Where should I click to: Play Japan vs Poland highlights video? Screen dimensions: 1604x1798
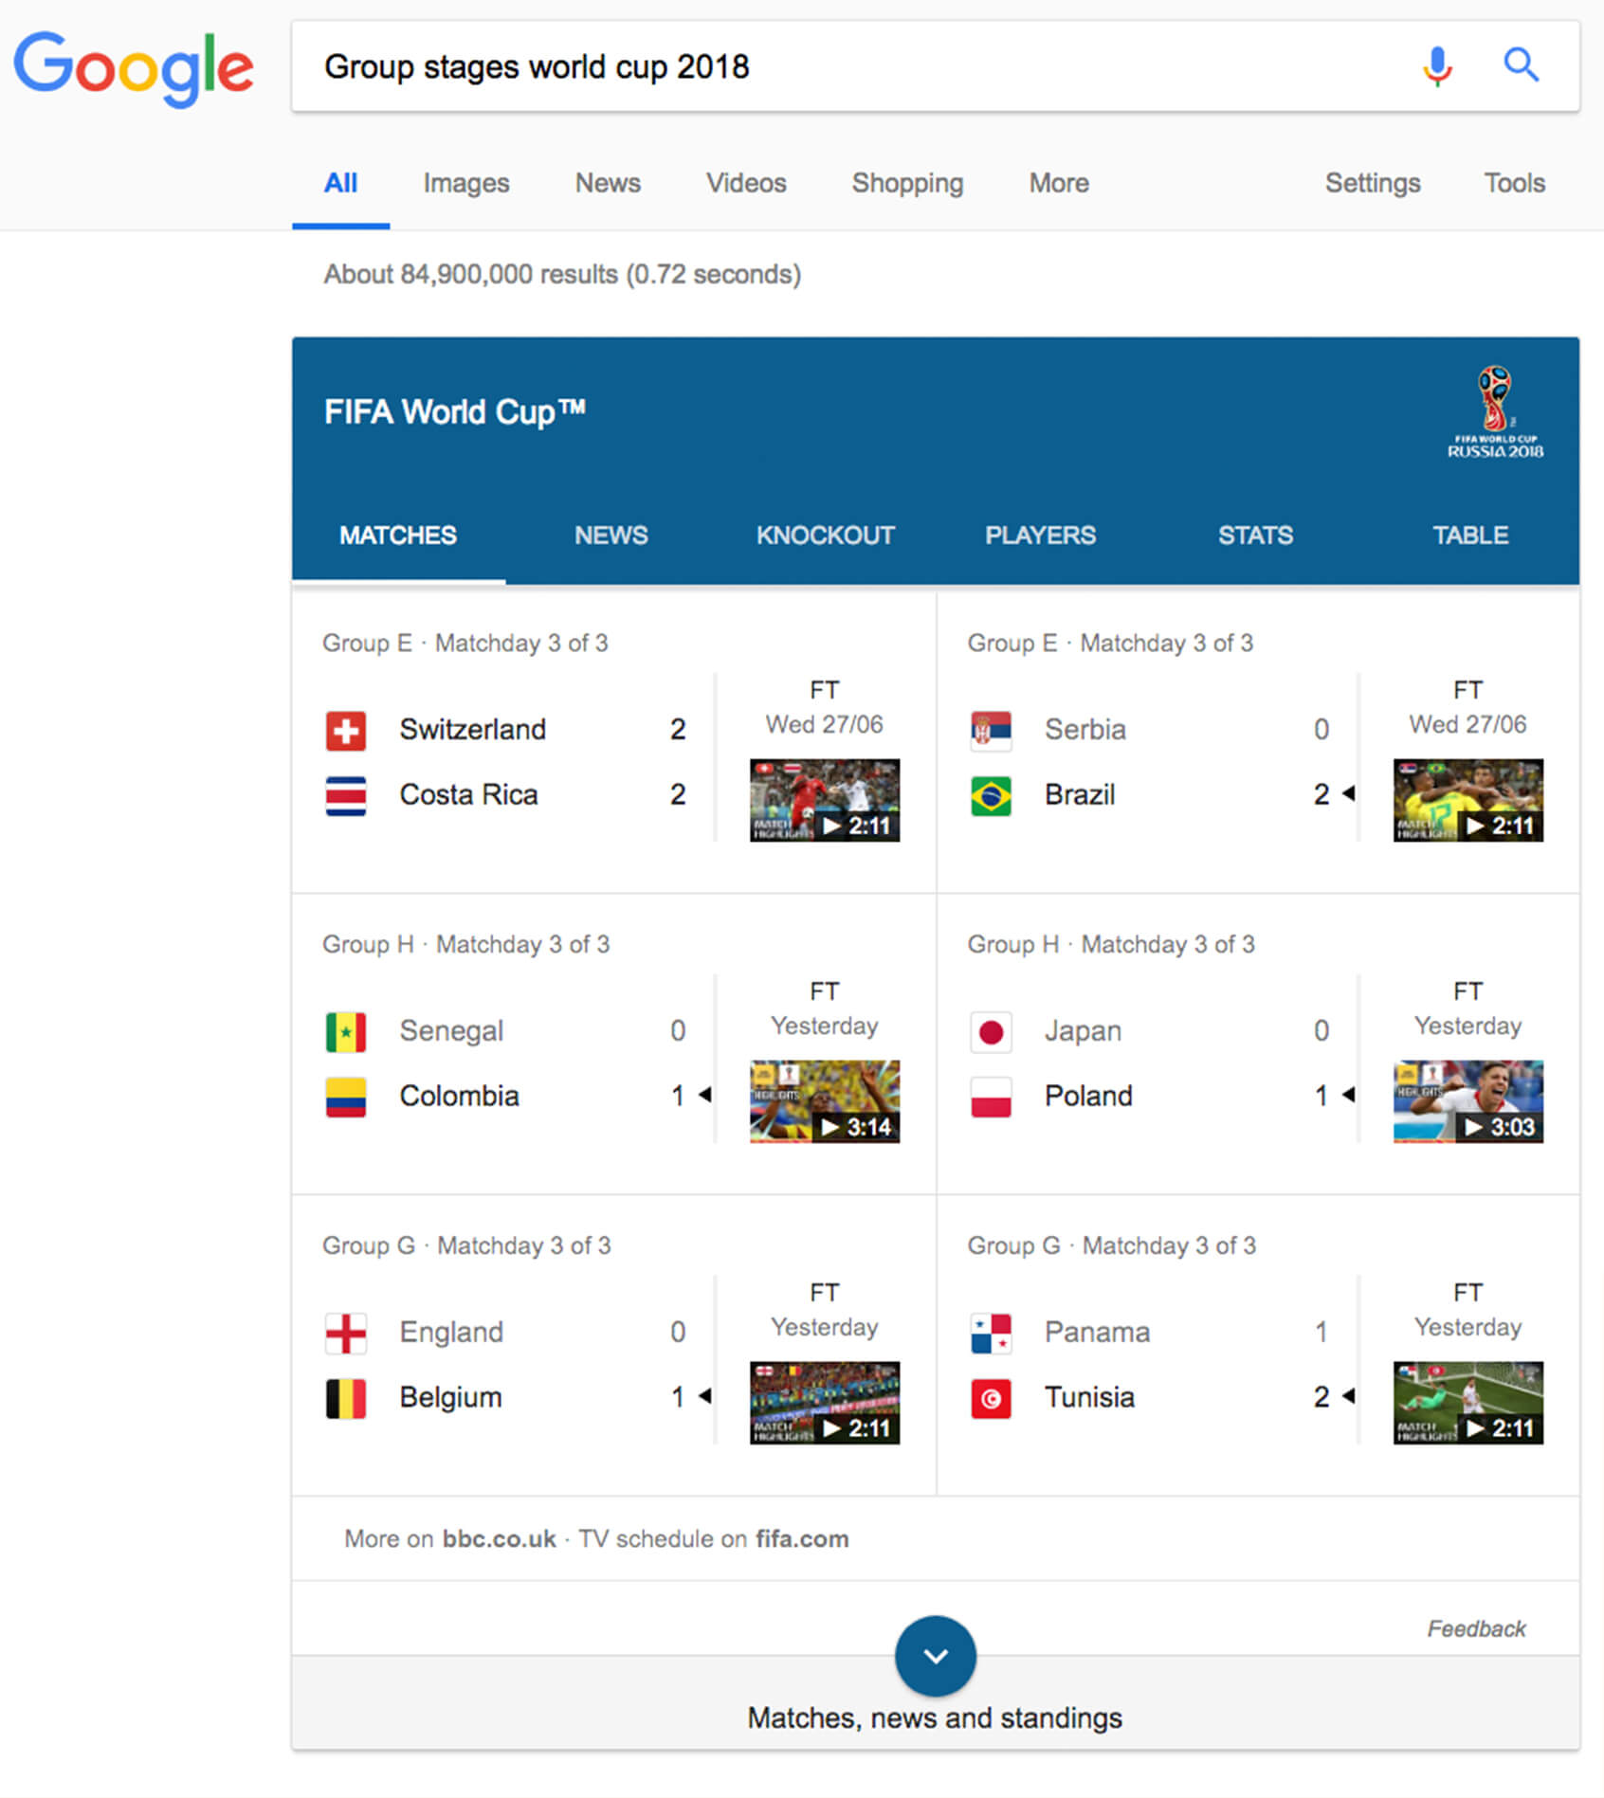(x=1467, y=1101)
